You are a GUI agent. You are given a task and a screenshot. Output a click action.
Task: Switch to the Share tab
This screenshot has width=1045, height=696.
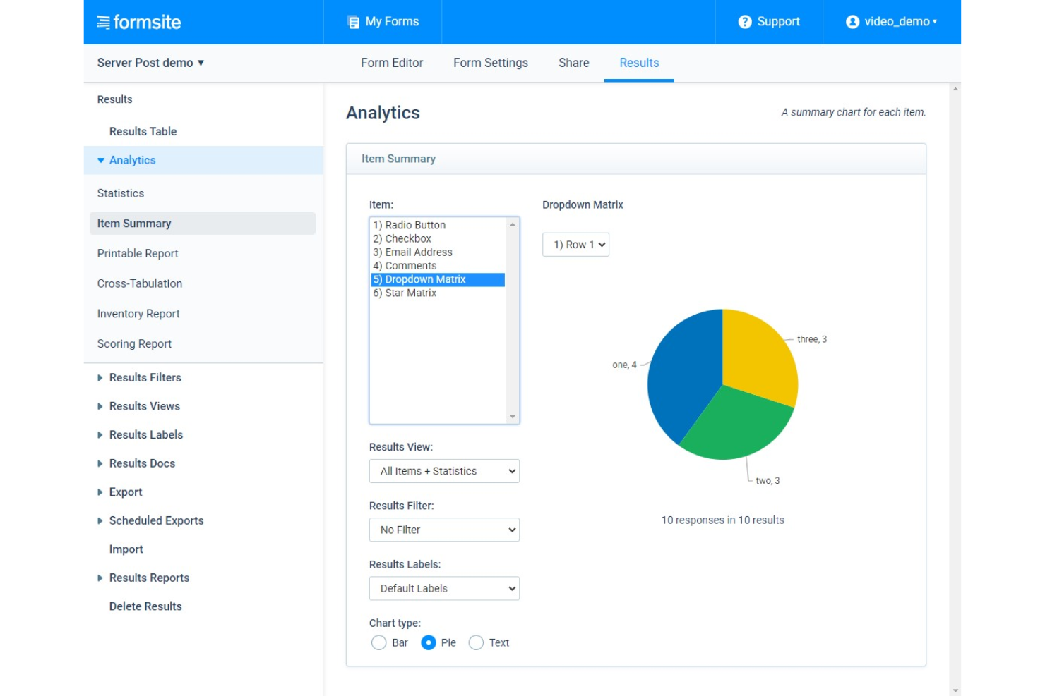573,63
